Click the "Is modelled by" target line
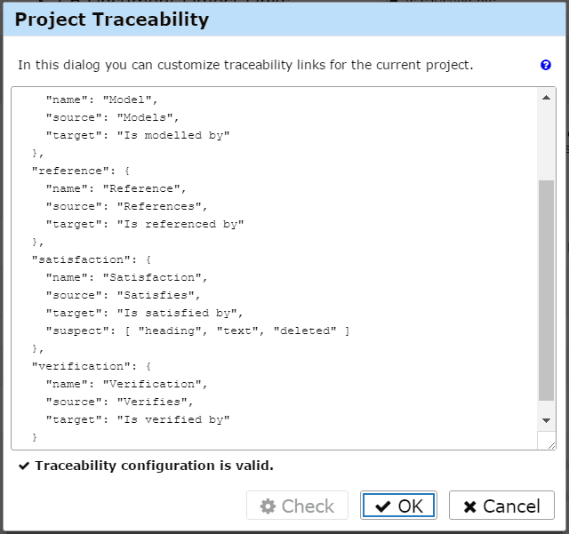The width and height of the screenshot is (569, 534). tap(138, 135)
